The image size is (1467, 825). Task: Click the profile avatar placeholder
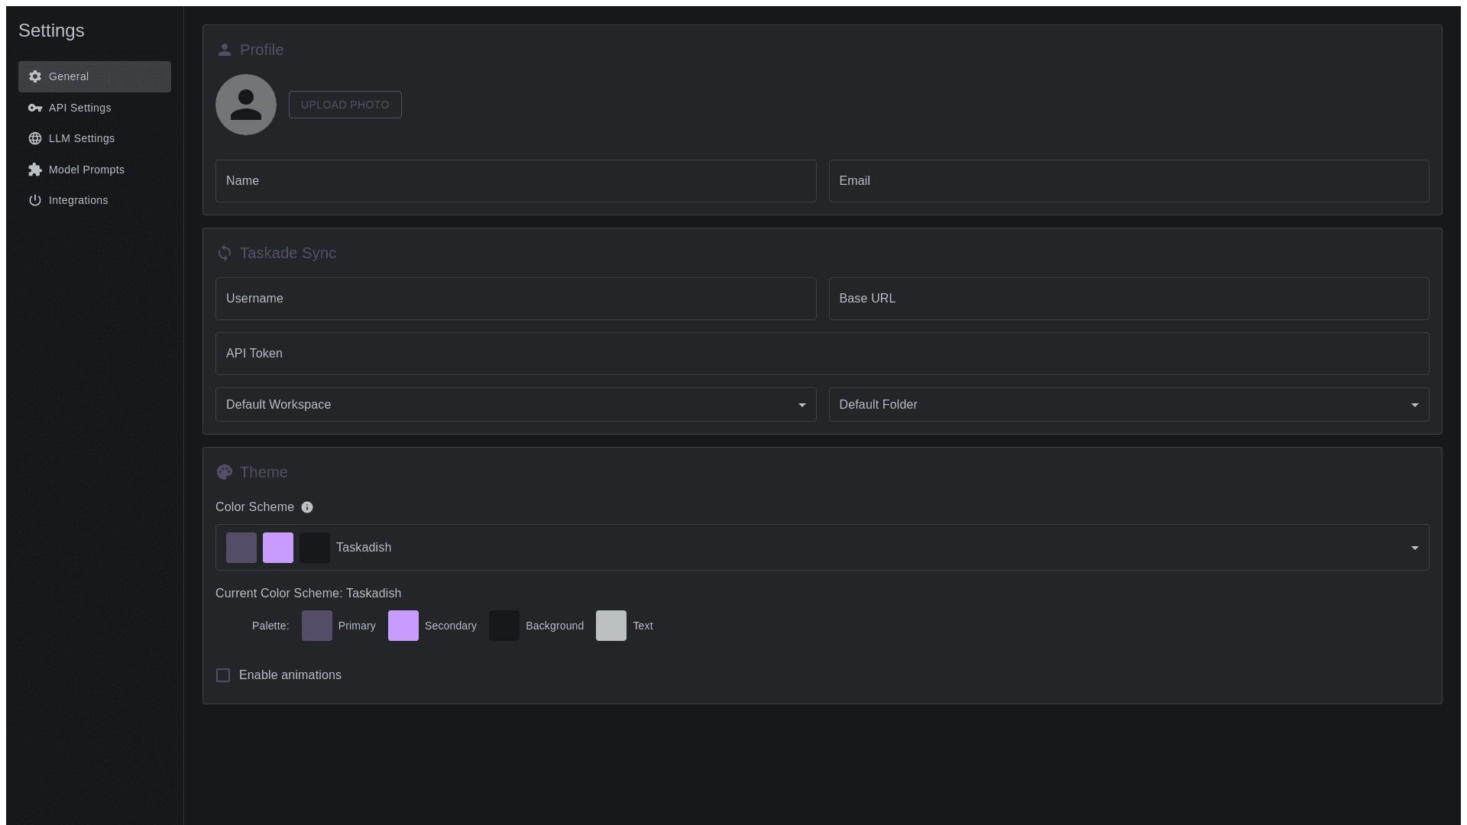tap(246, 105)
